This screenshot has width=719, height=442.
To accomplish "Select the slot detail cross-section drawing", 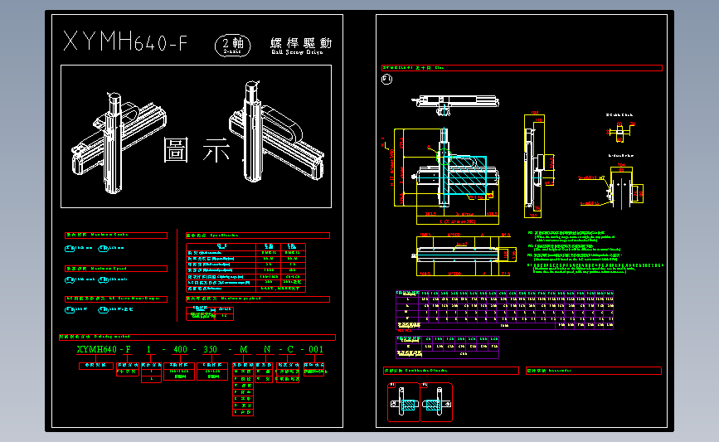I will pyautogui.click(x=620, y=130).
